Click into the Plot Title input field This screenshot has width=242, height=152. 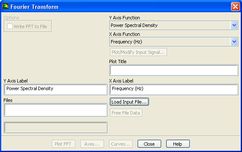click(174, 70)
